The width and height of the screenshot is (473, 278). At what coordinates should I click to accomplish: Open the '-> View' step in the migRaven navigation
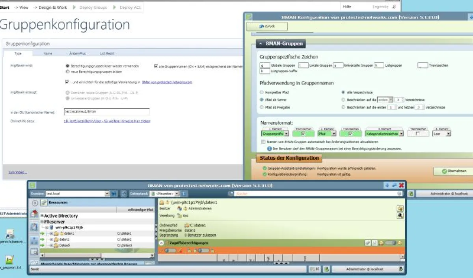point(21,7)
